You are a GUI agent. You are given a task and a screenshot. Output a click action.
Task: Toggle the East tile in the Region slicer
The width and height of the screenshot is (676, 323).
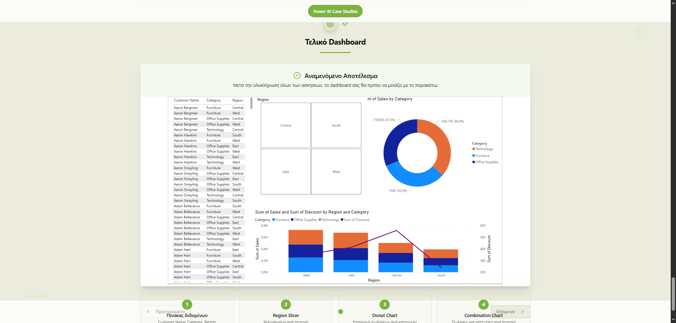click(x=286, y=172)
